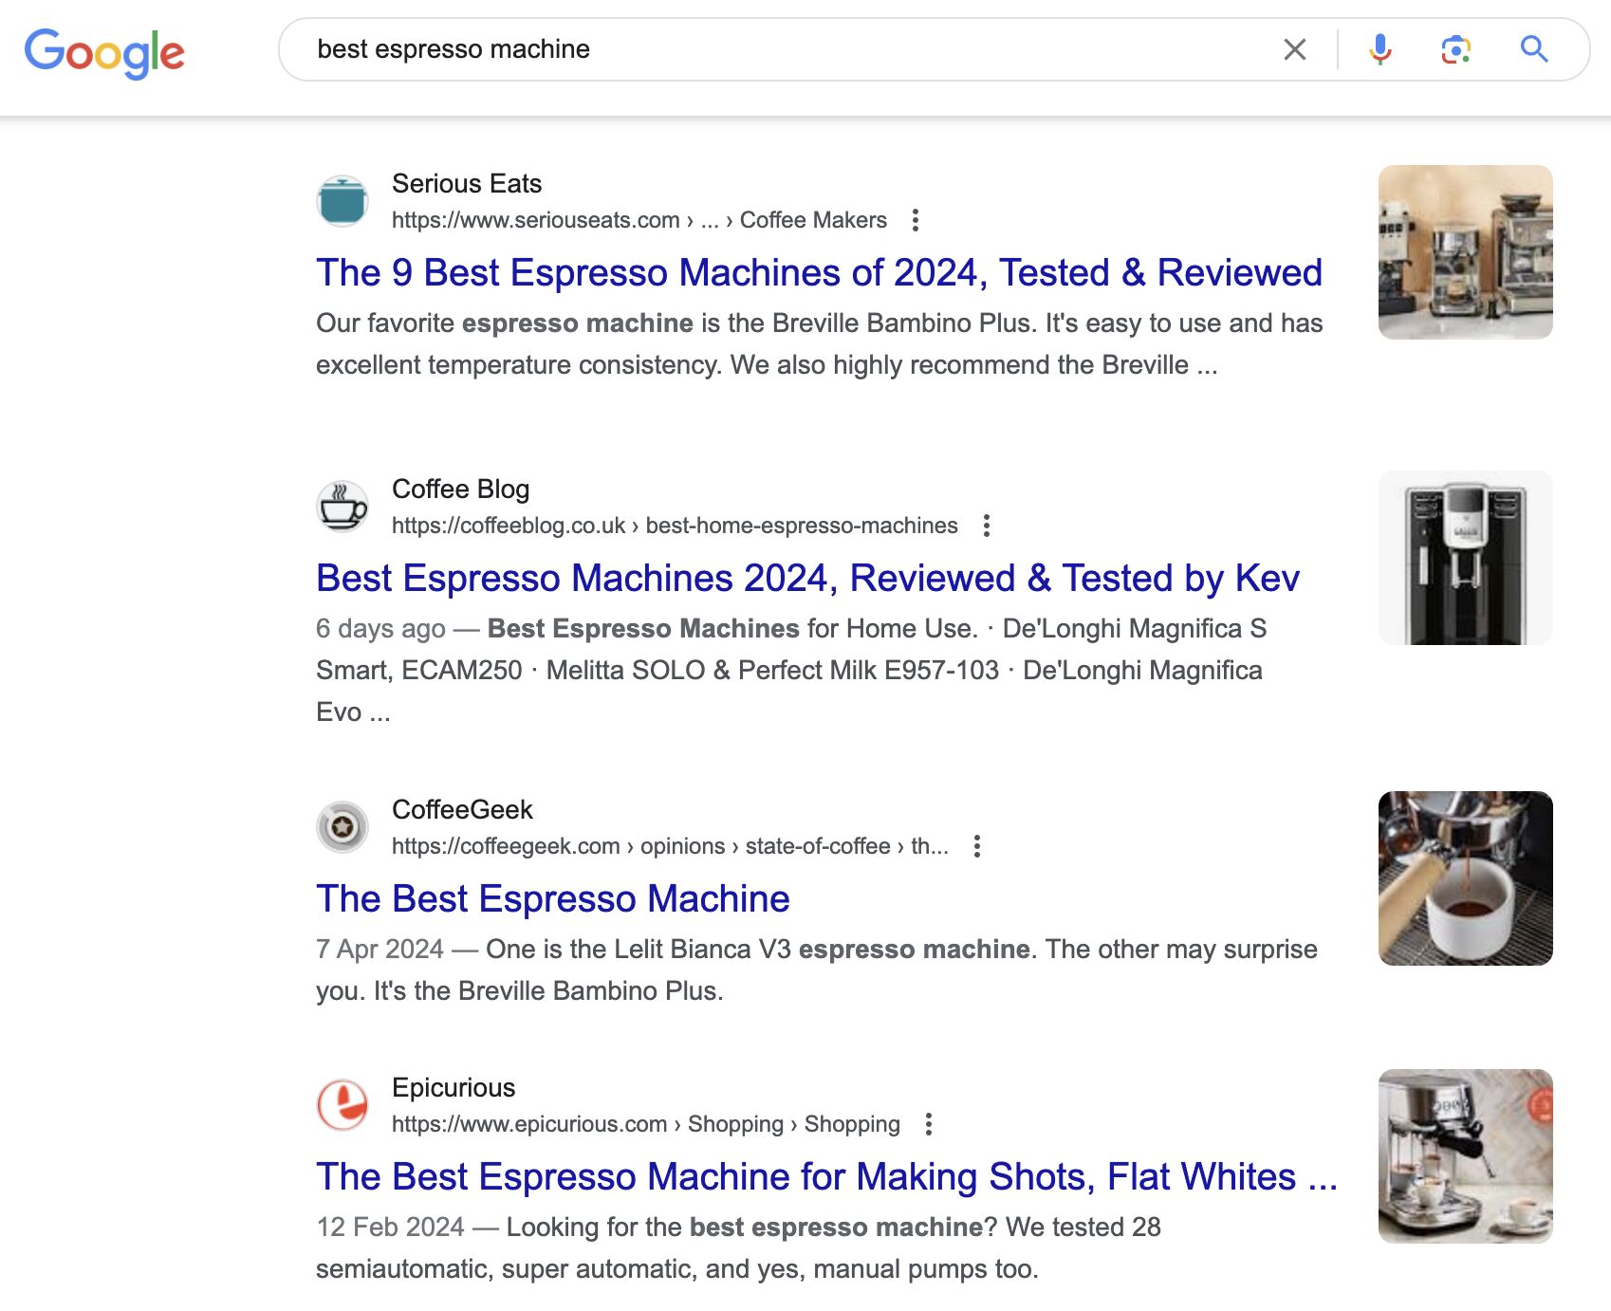Open CoffeeGeek's 'The Best Espresso Machine' article
The height and width of the screenshot is (1311, 1611).
pyautogui.click(x=553, y=898)
